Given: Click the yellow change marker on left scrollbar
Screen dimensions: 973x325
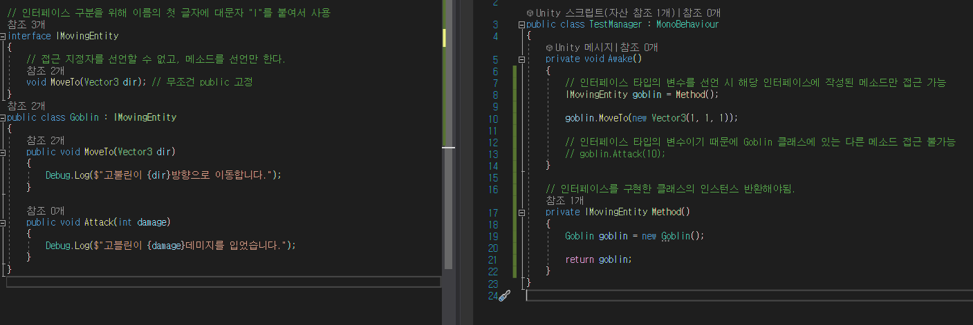Looking at the screenshot, I should (445, 38).
